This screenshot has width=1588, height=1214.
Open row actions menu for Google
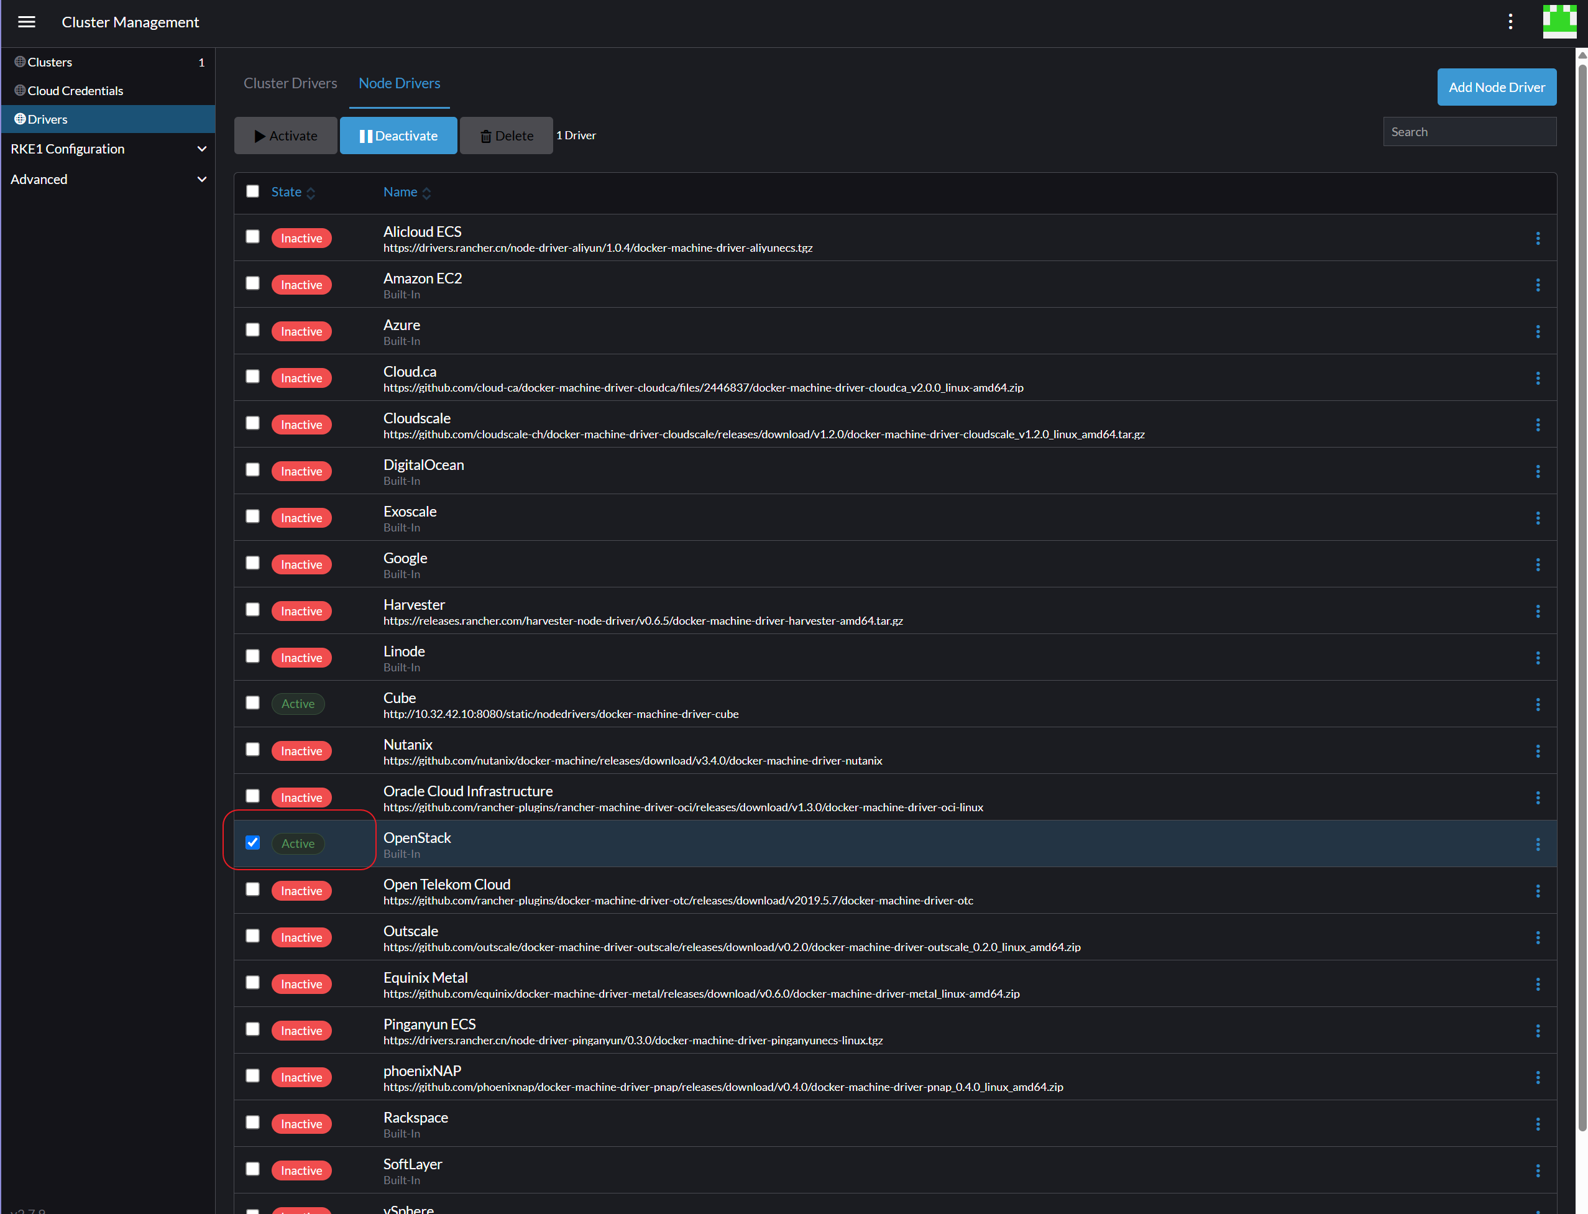(1538, 564)
